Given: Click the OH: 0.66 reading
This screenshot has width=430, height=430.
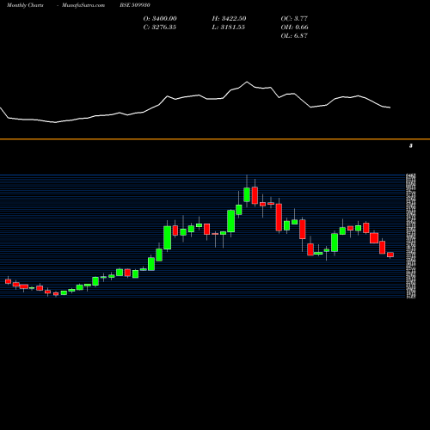Looking at the screenshot, I should pos(295,28).
